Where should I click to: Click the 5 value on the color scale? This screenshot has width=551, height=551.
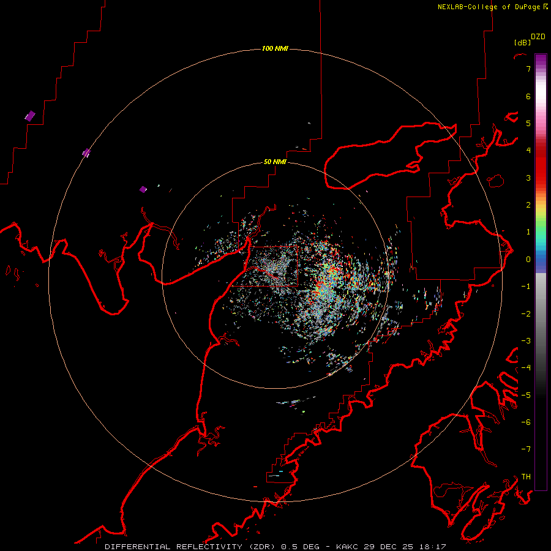(x=528, y=123)
